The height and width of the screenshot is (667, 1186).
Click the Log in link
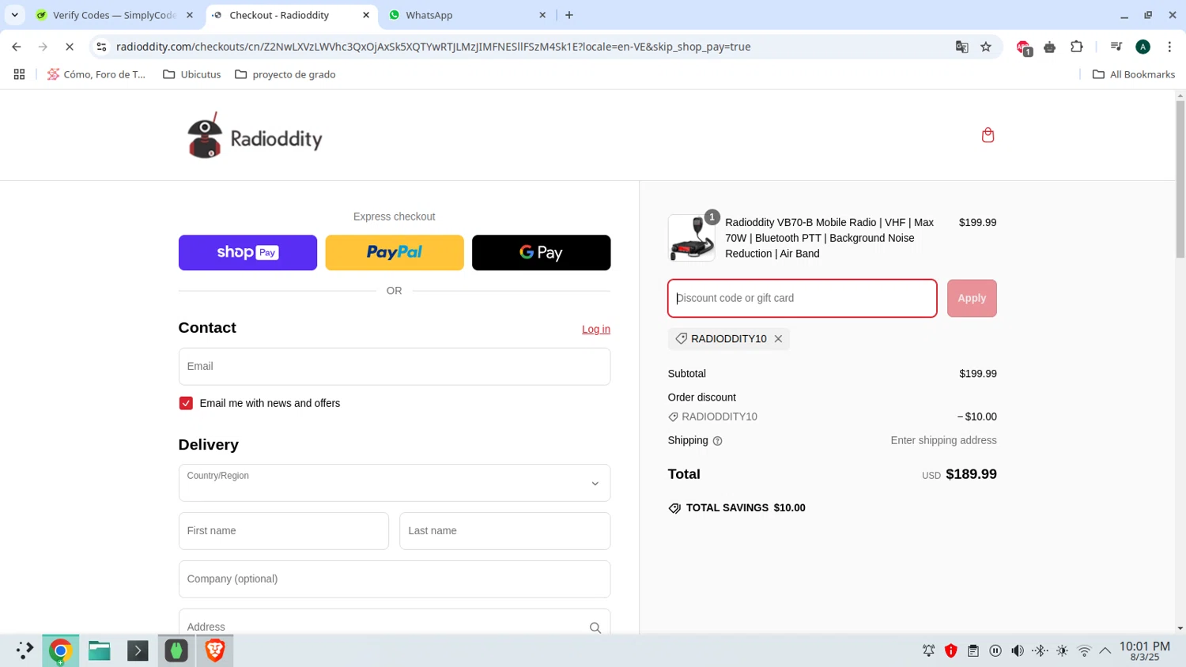click(x=596, y=330)
